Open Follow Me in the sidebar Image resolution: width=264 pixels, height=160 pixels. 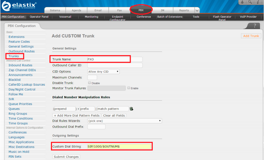click(x=16, y=94)
